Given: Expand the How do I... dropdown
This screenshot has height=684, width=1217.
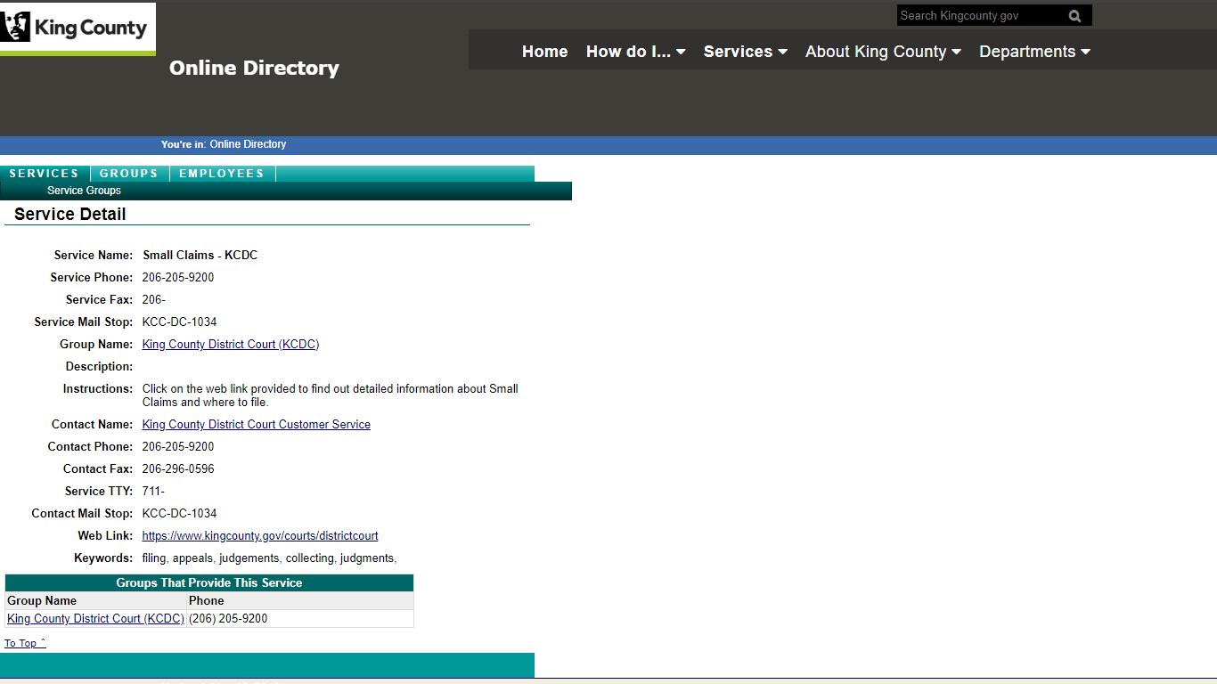Looking at the screenshot, I should [635, 52].
